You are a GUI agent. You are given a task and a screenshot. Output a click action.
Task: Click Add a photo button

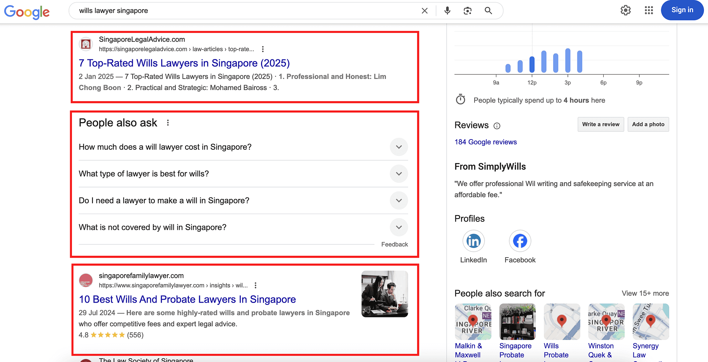click(x=648, y=124)
